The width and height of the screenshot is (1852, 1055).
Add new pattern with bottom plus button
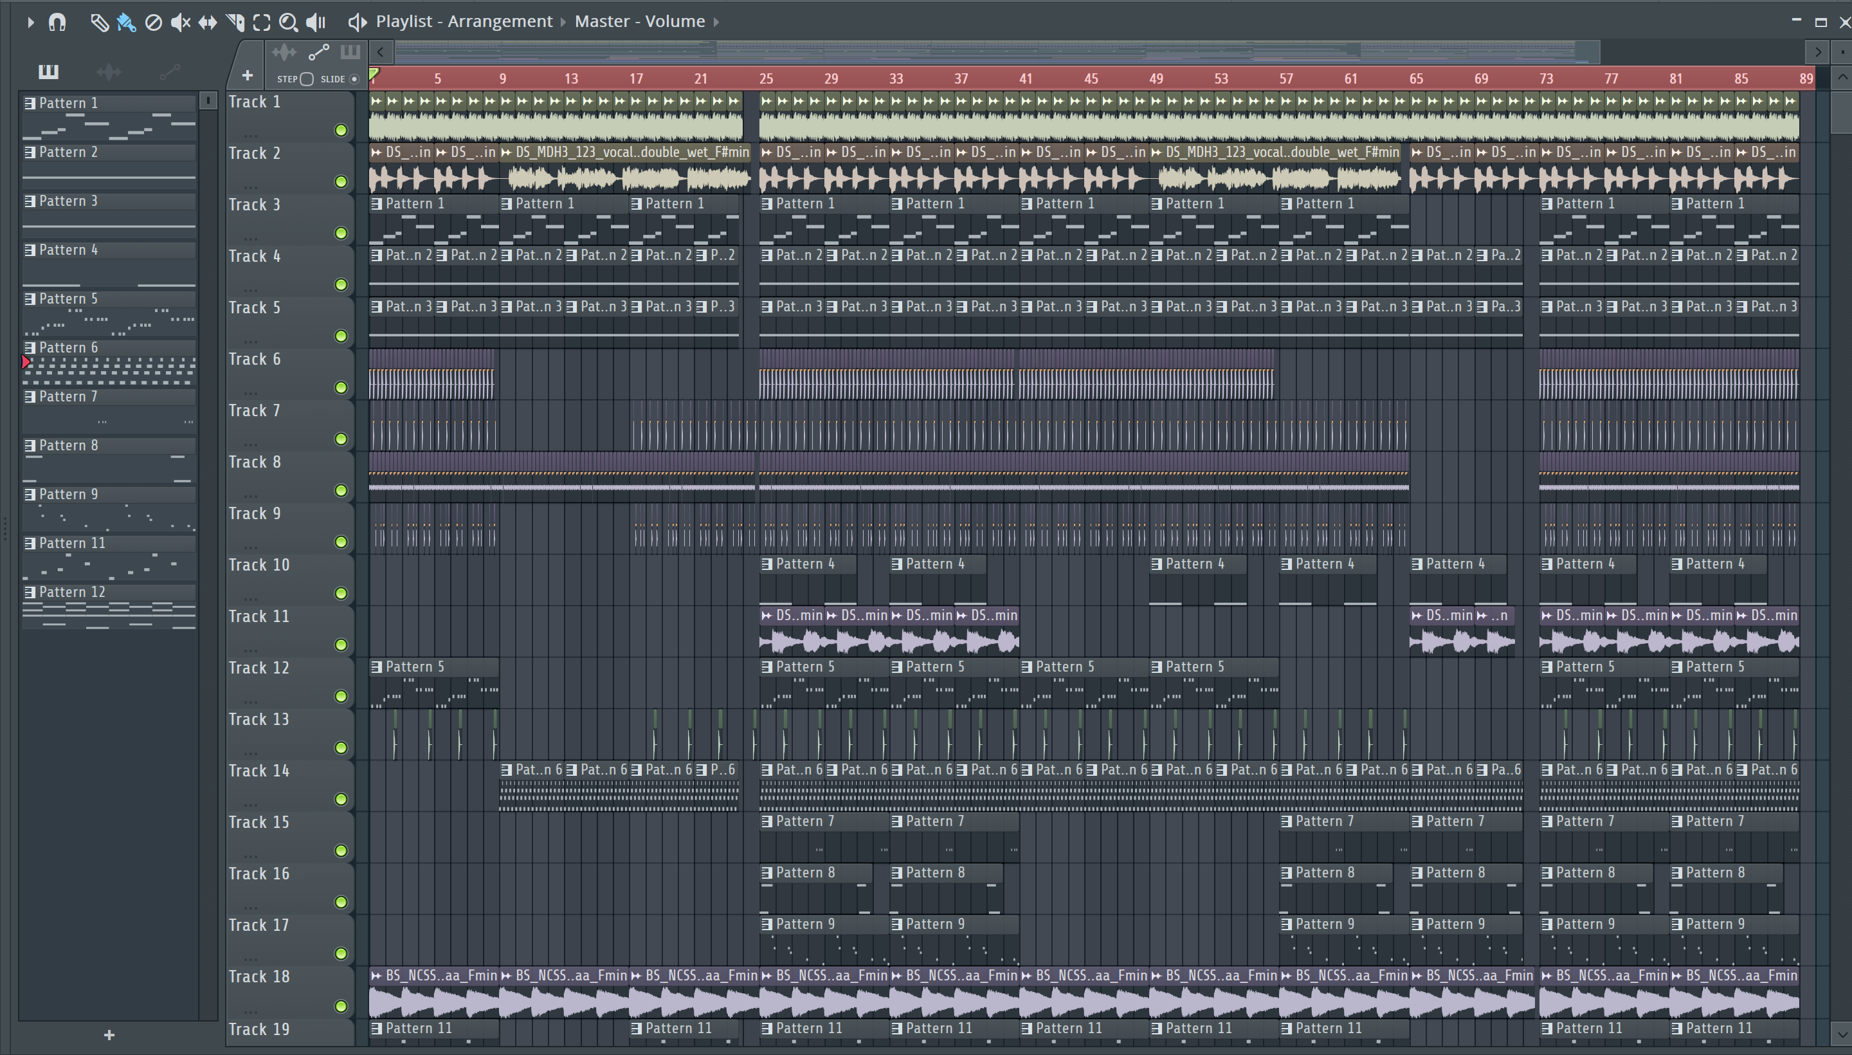click(109, 1034)
